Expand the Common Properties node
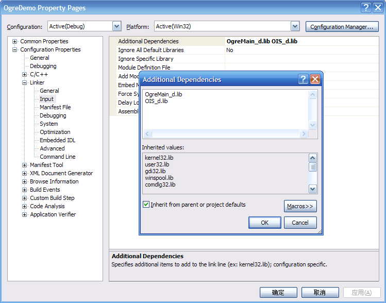The width and height of the screenshot is (386, 303). coord(14,41)
